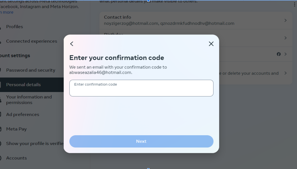This screenshot has height=169, width=297.
Task: Close the confirmation code dialog
Action: pos(211,44)
